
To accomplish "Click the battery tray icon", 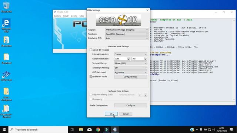I will point(205,130).
